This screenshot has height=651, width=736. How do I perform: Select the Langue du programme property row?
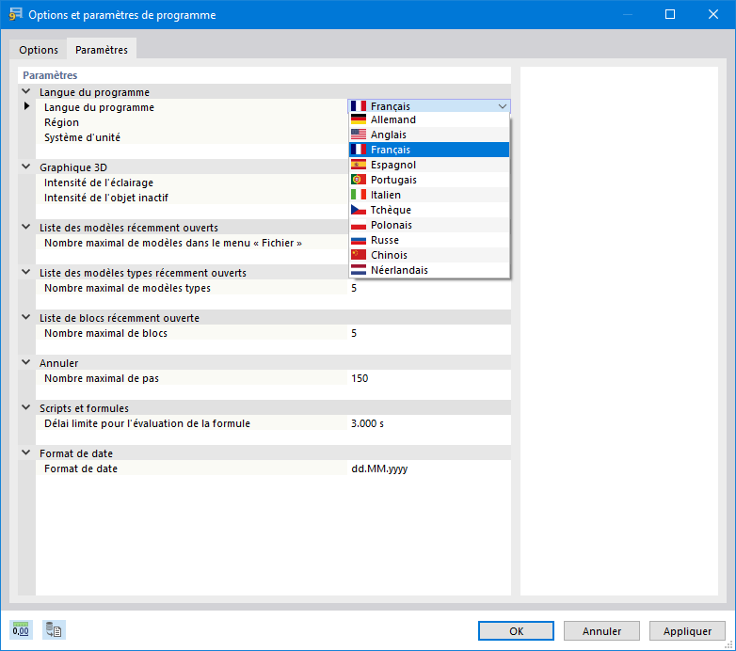(191, 107)
